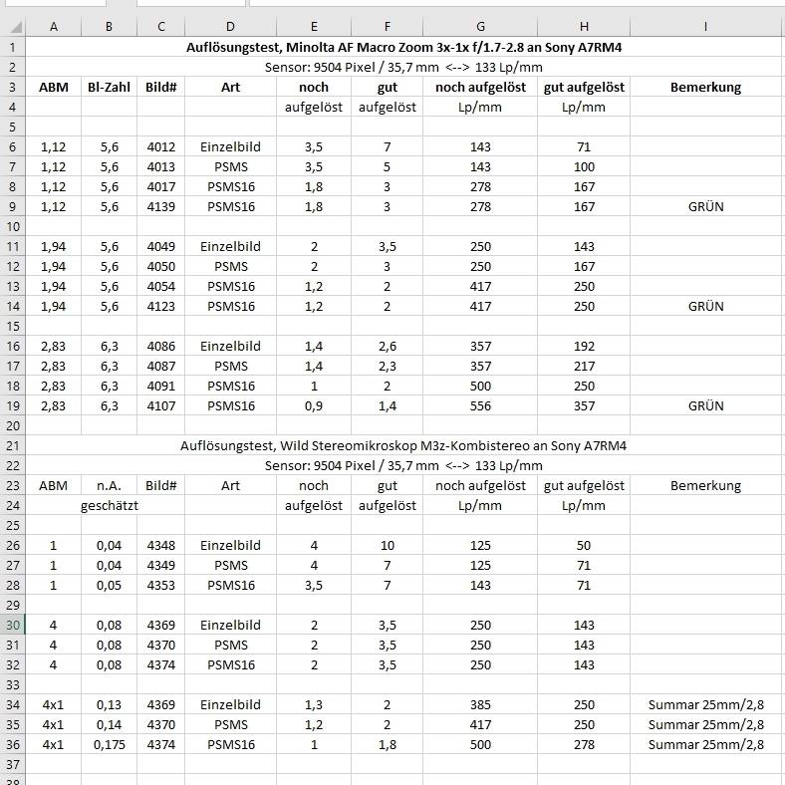Viewport: 785px width, 785px height.
Task: Click the 0,175 cell in row 36
Action: tap(109, 744)
